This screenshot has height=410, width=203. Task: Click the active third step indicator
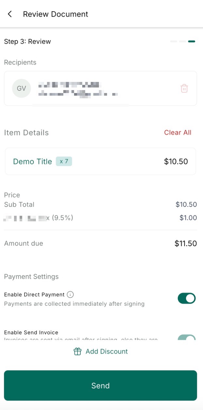click(192, 41)
